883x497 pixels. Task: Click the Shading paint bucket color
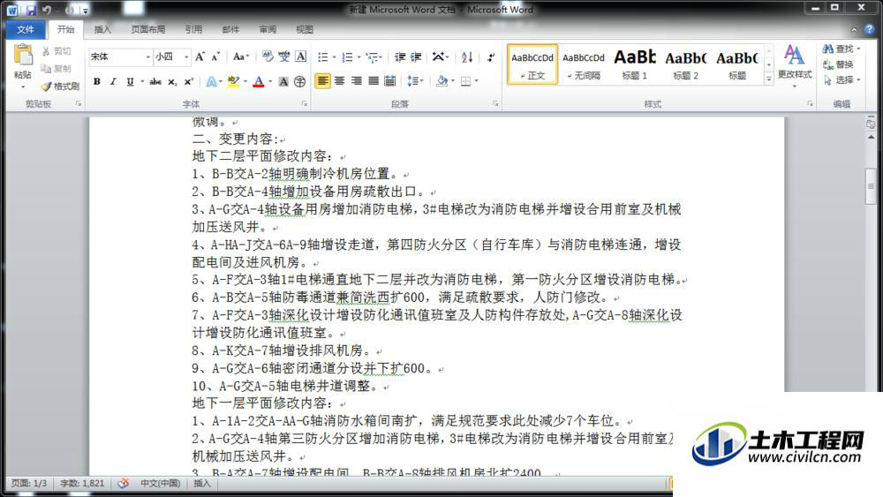[x=442, y=81]
